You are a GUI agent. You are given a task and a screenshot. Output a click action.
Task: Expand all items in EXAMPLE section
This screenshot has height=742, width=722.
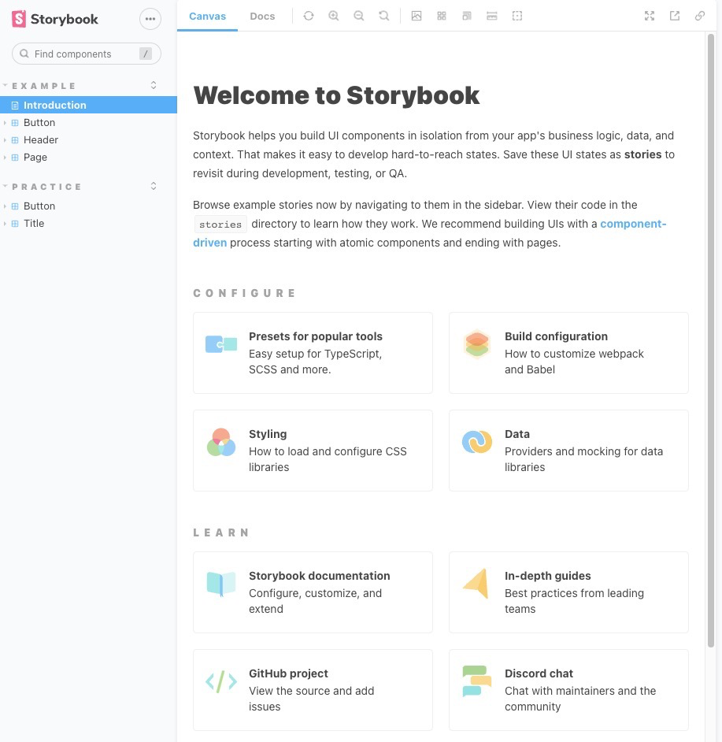point(154,85)
